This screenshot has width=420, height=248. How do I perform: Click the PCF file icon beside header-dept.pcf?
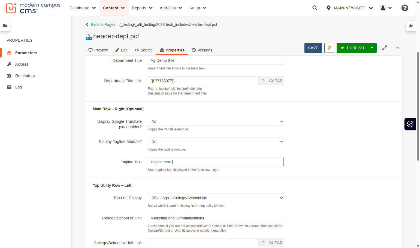pos(89,37)
